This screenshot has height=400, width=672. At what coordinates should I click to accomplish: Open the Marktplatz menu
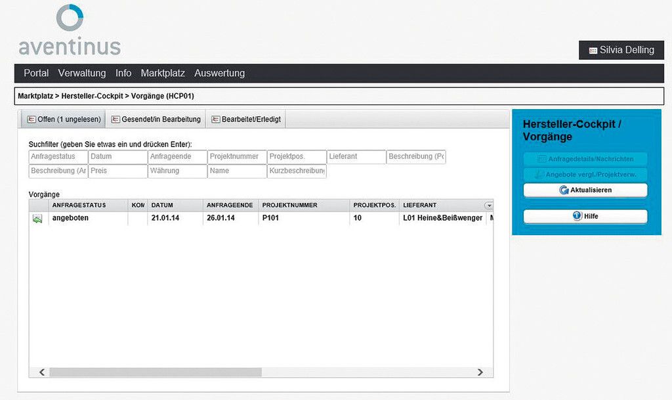[x=163, y=74]
